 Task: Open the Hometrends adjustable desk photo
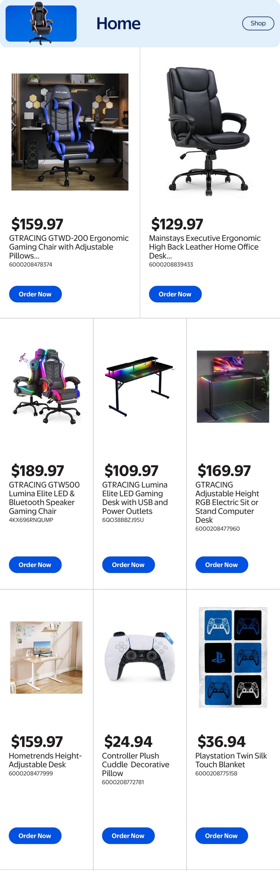pos(46,657)
